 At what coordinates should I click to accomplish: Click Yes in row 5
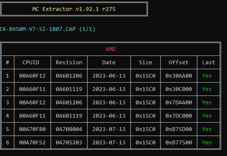coord(207,129)
